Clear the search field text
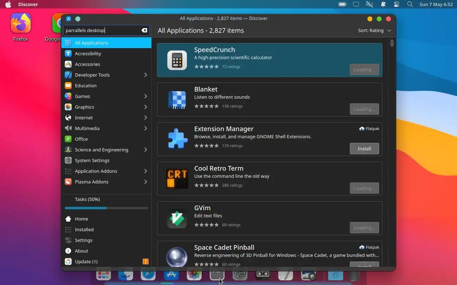Screen dimensions: 457x285 [x=144, y=30]
